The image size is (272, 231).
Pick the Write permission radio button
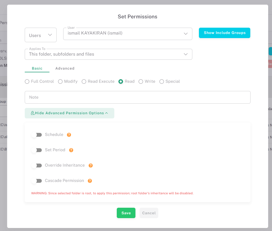(x=141, y=81)
